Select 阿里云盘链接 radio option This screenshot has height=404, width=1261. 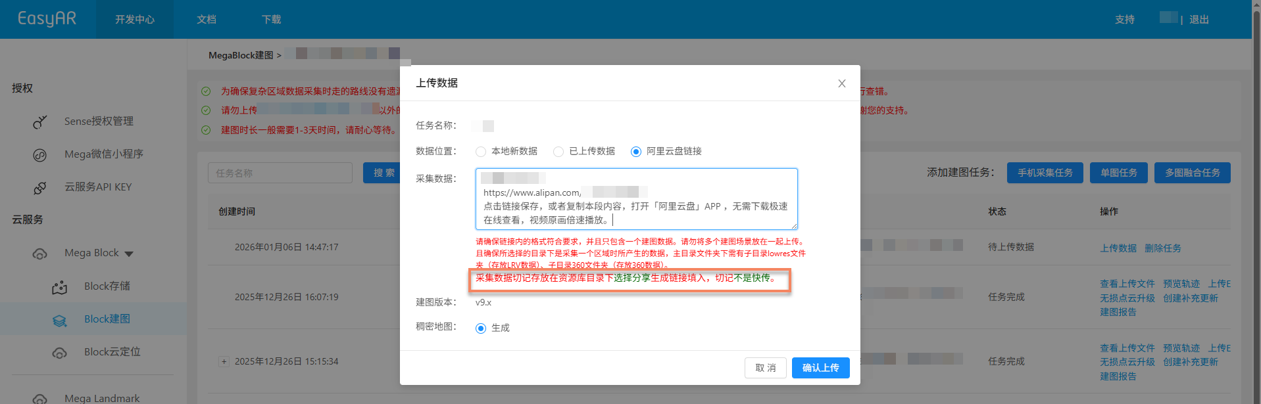pos(636,152)
